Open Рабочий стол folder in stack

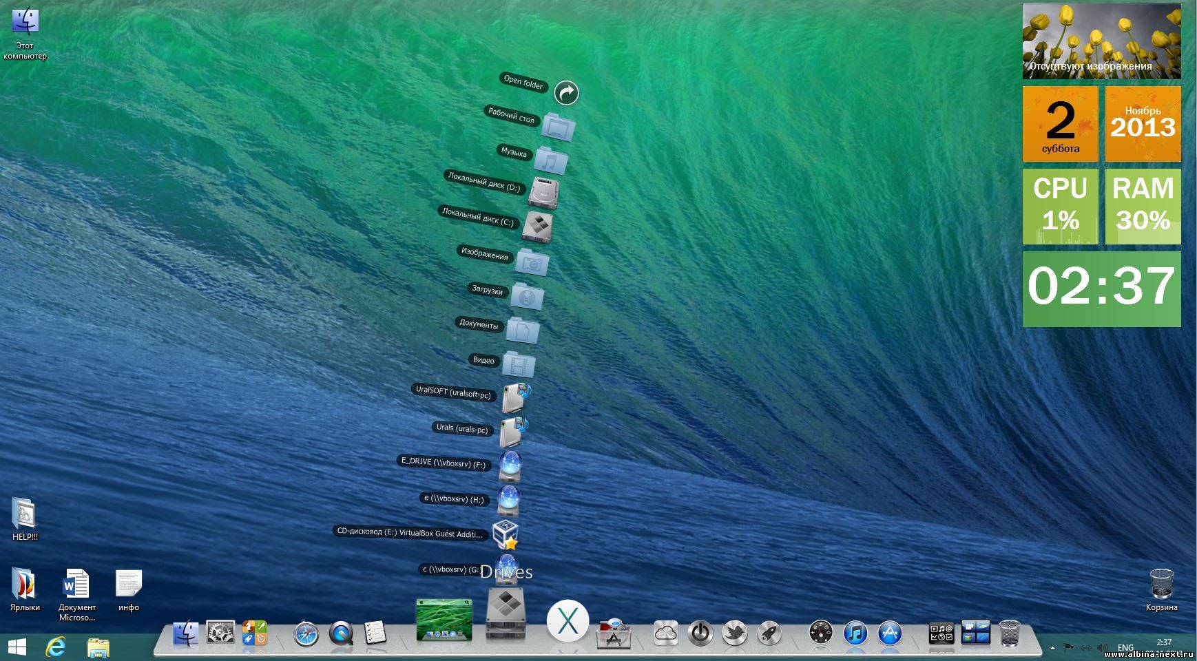tap(558, 127)
